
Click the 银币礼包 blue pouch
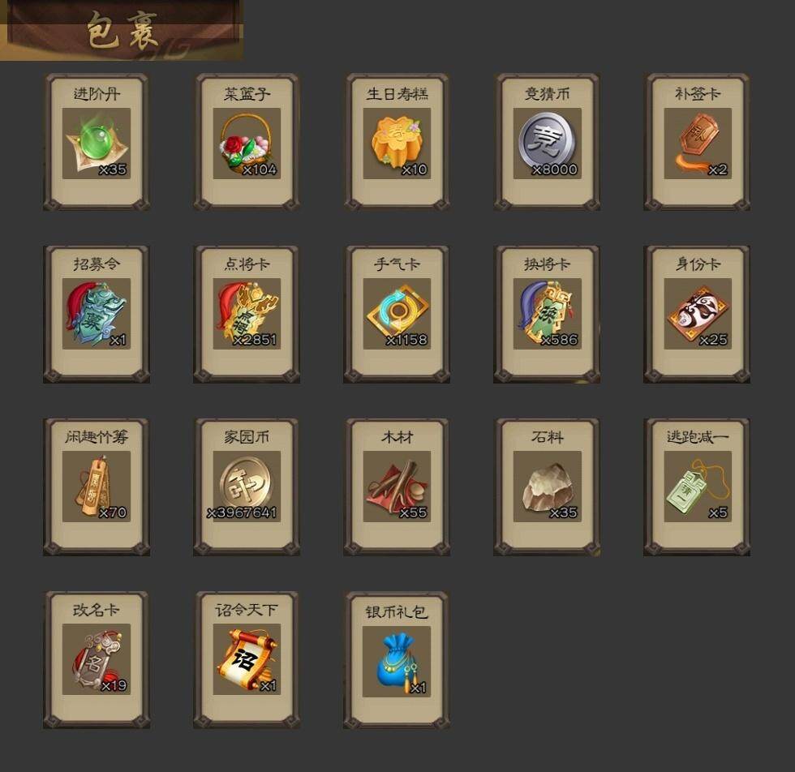(x=397, y=662)
